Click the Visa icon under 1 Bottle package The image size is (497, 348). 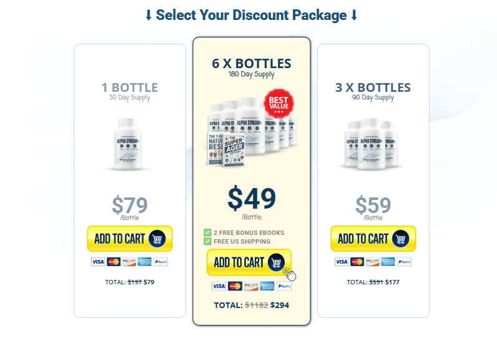[x=98, y=262]
